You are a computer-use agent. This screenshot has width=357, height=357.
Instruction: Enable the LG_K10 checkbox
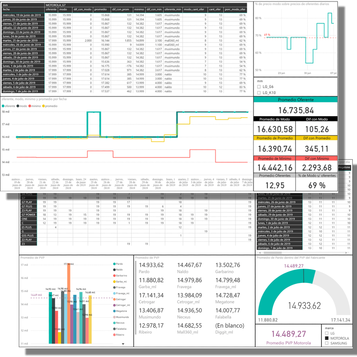tap(259, 93)
